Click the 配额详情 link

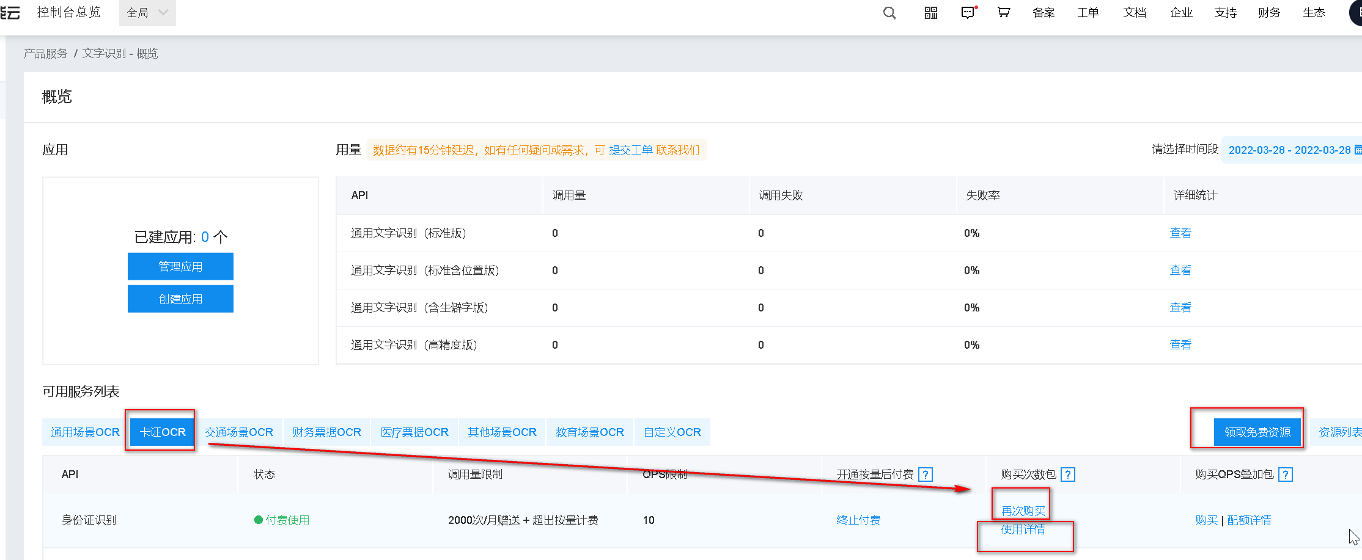click(x=1249, y=520)
